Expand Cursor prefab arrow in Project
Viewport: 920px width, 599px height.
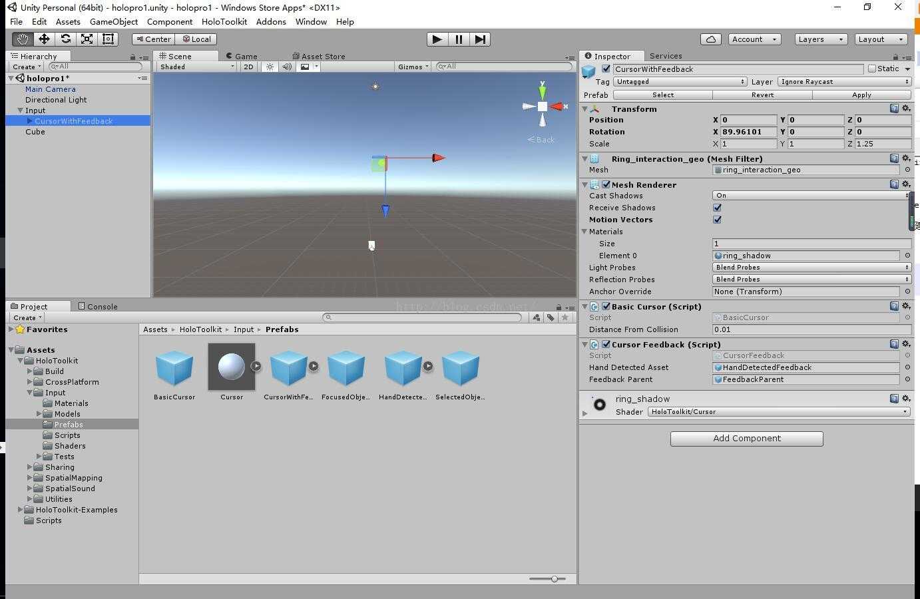coord(256,366)
